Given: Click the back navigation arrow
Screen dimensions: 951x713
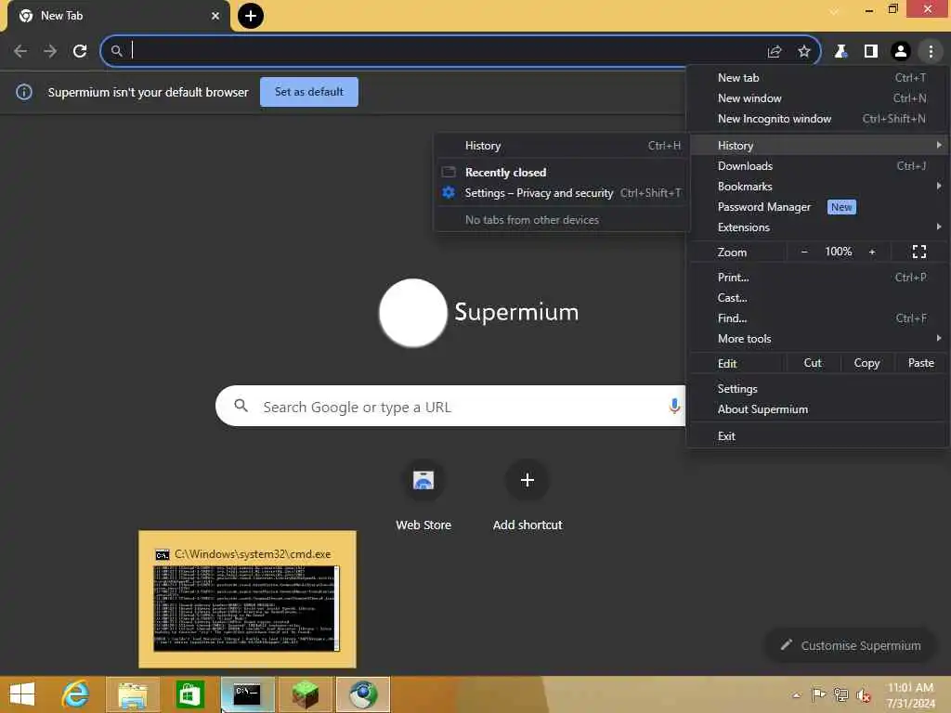Looking at the screenshot, I should [20, 51].
